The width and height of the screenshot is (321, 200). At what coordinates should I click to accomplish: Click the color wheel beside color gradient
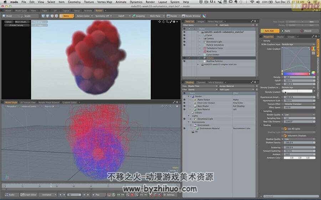tap(313, 73)
